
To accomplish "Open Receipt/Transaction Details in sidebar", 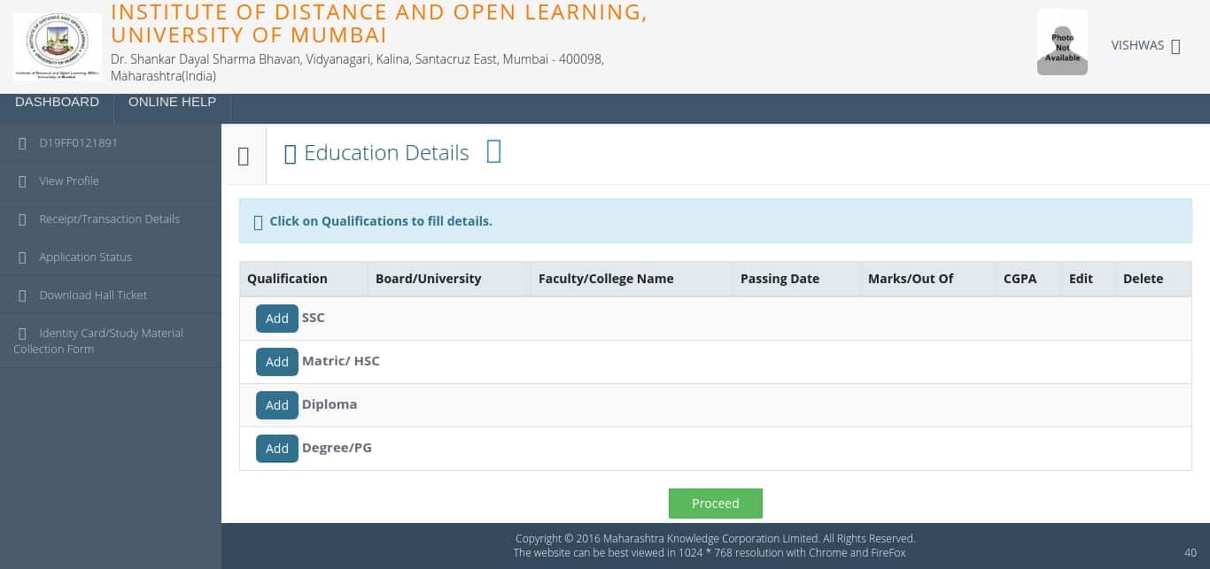I will click(x=109, y=219).
